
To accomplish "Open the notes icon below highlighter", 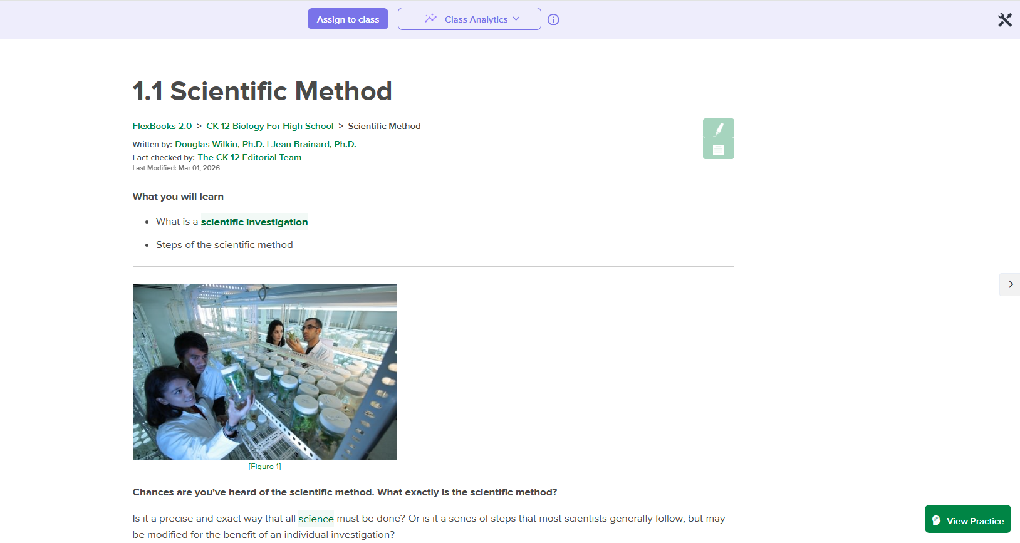I will (719, 150).
